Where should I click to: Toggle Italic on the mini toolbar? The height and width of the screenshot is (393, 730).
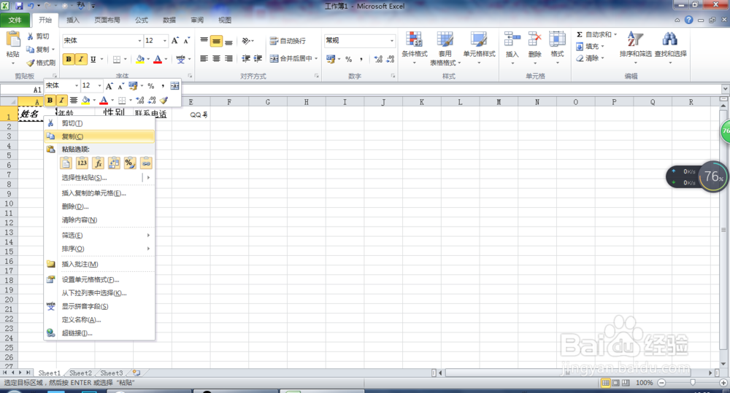coord(61,101)
